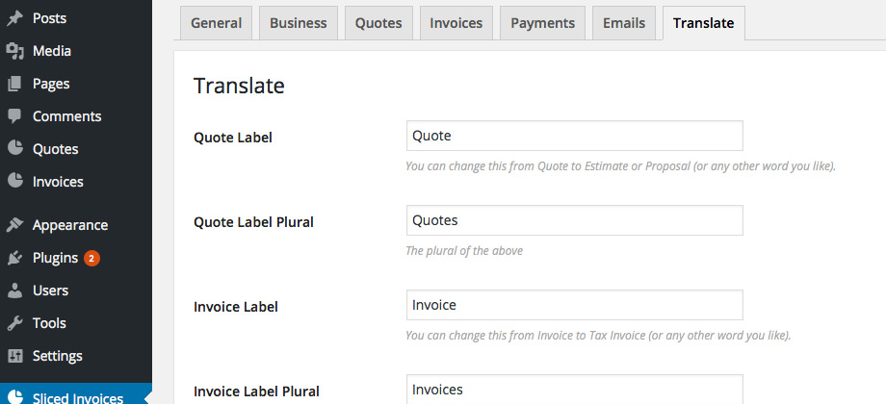The width and height of the screenshot is (886, 404).
Task: Click the Comments speech bubble icon
Action: coord(15,116)
